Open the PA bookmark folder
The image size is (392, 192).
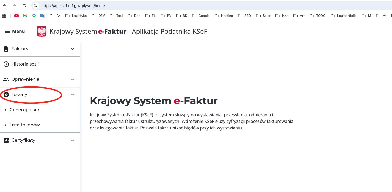pos(55,16)
